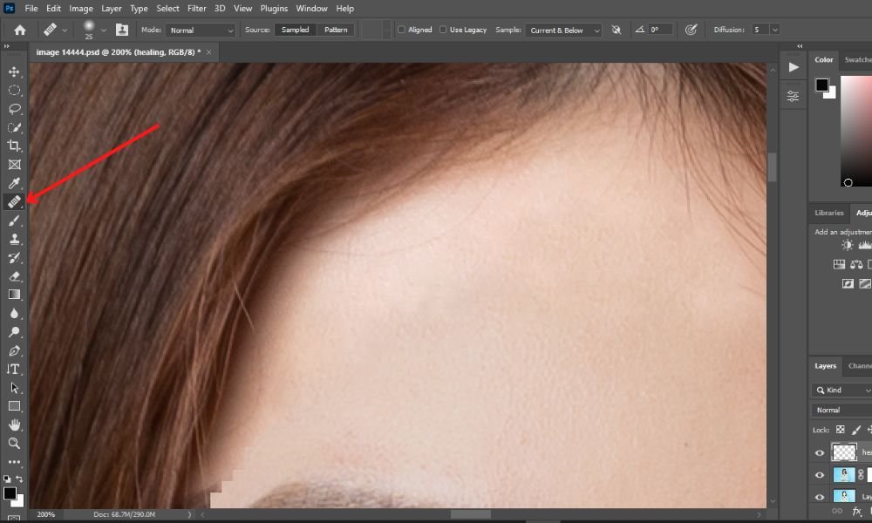Open the Mode Normal dropdown

pos(201,30)
